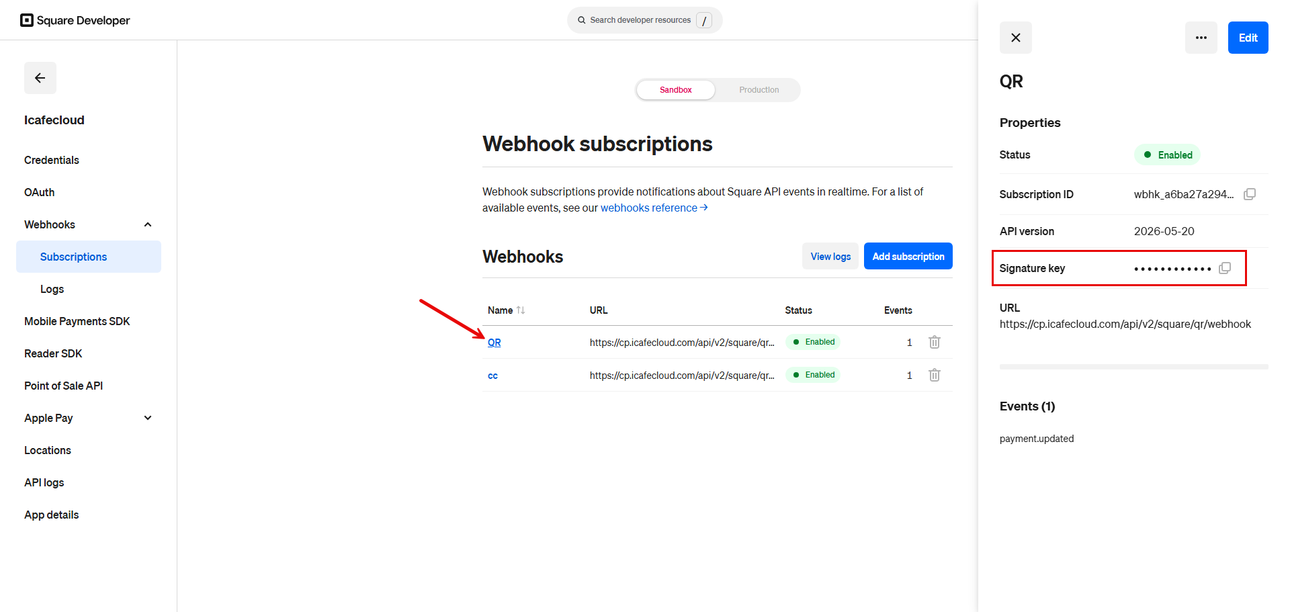Viewport: 1290px width, 612px height.
Task: Open the Logs sidebar item
Action: pyautogui.click(x=52, y=289)
